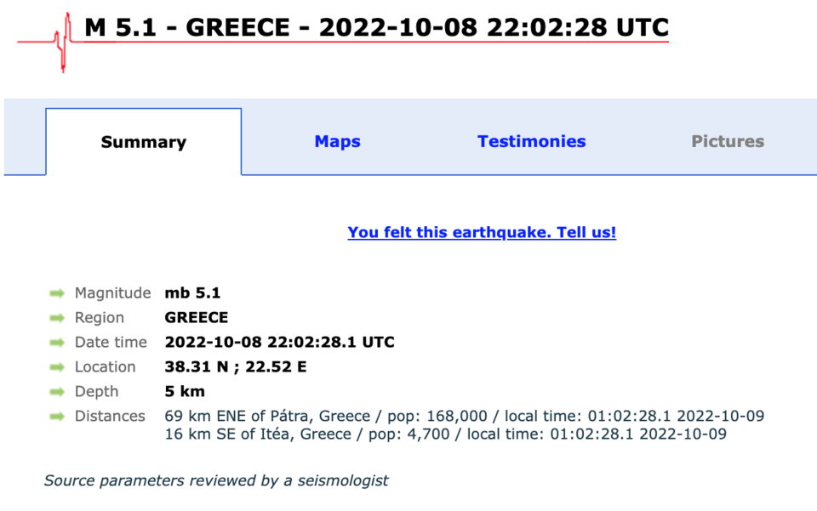Screen dimensions: 817x511
Task: Click the green arrow beside Location
Action: [57, 367]
